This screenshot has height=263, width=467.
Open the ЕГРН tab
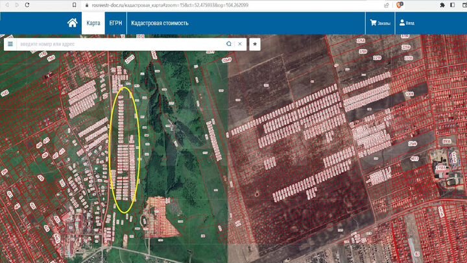point(116,23)
